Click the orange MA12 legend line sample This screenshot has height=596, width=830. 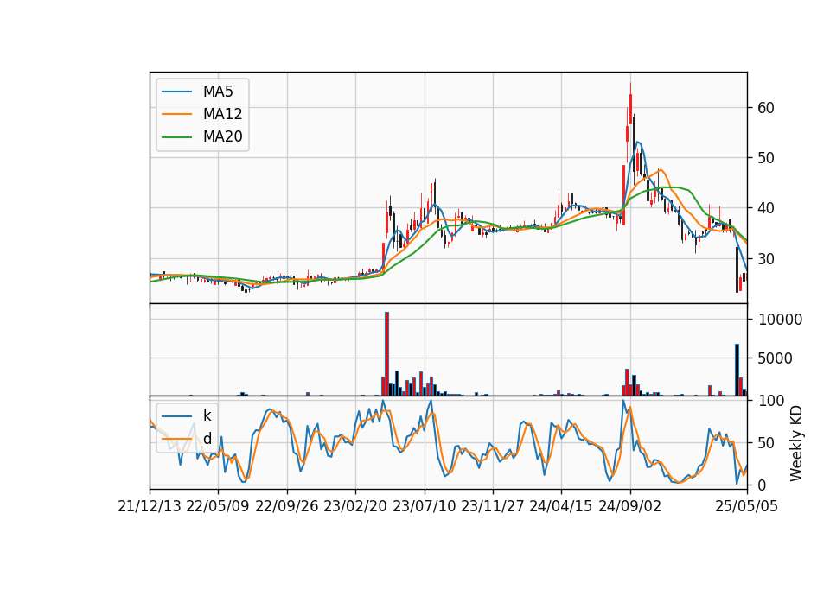click(176, 114)
